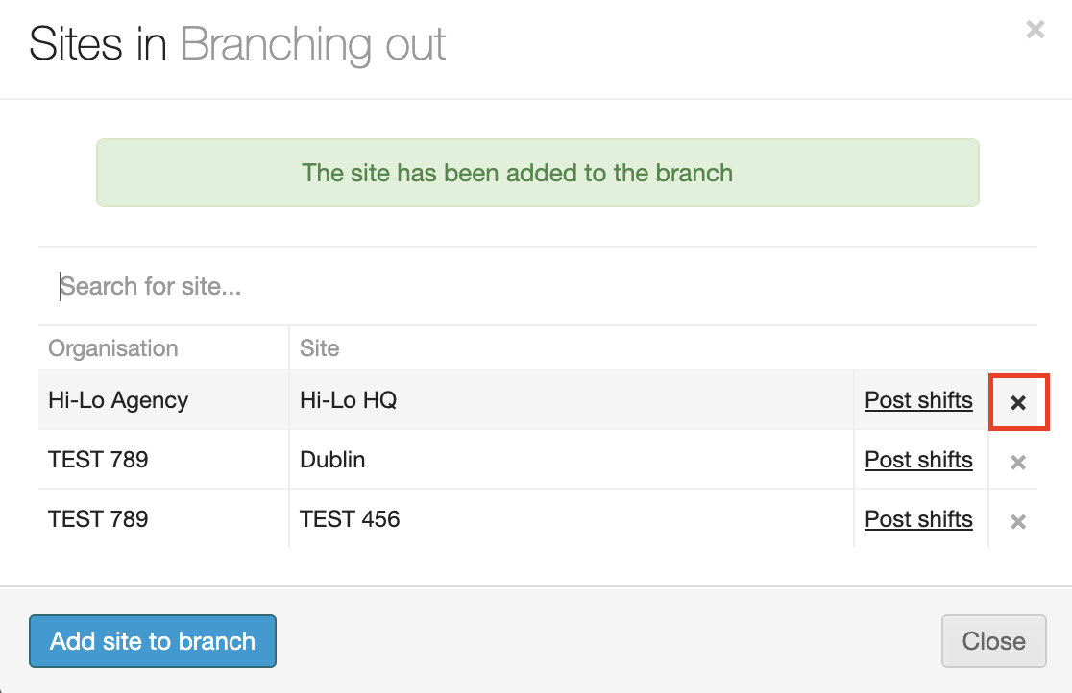The width and height of the screenshot is (1072, 693).
Task: Remove Hi-Lo HQ site from branch
Action: tap(1018, 402)
